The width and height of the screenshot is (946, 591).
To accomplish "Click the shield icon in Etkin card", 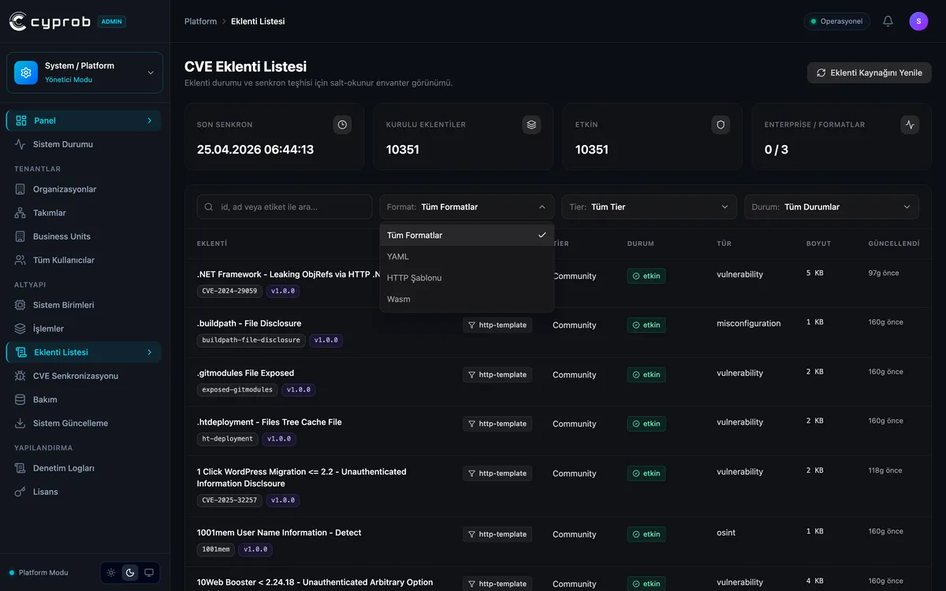I will click(x=721, y=125).
